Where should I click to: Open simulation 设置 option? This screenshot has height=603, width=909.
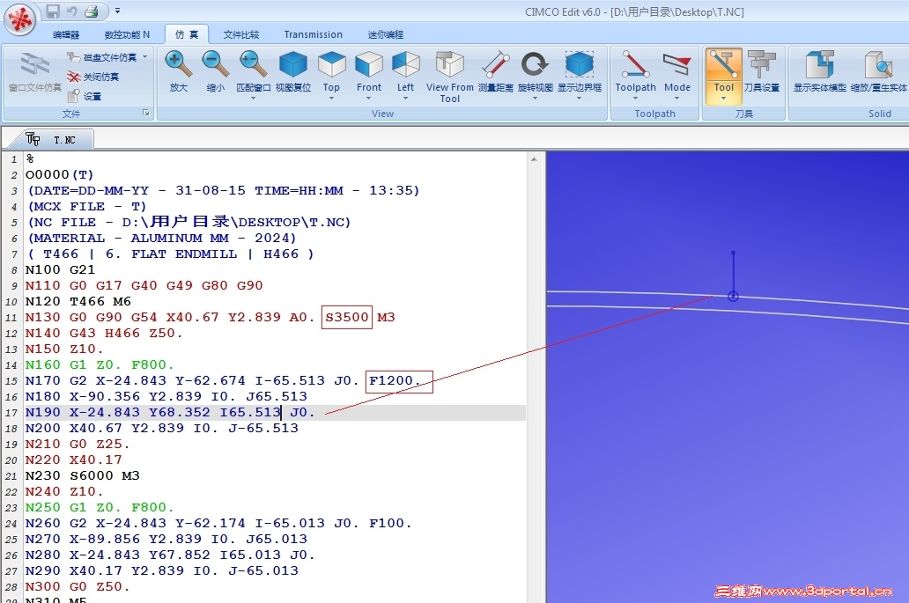85,96
